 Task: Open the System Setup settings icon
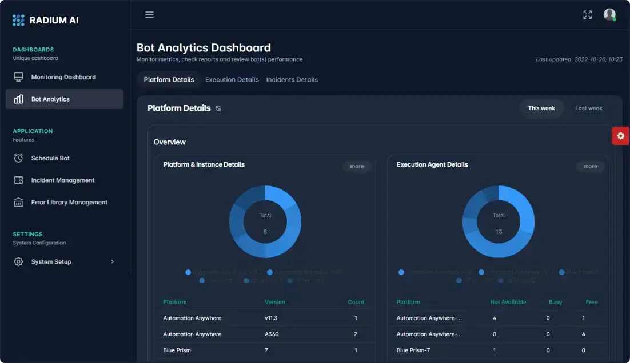click(17, 261)
